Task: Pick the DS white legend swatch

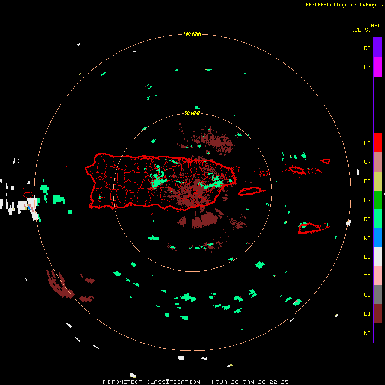Action: pos(378,257)
